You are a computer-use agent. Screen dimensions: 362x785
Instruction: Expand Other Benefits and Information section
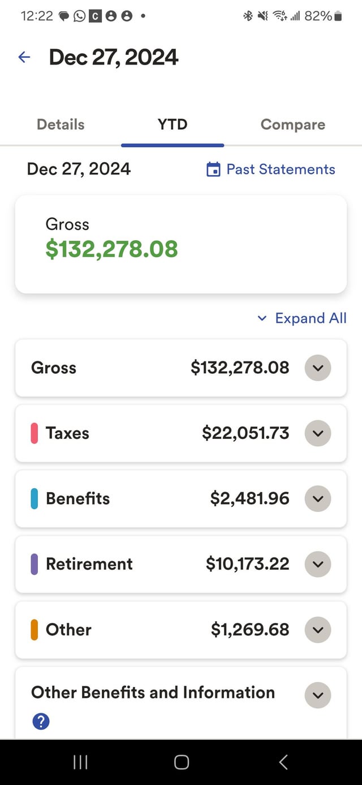tap(318, 695)
